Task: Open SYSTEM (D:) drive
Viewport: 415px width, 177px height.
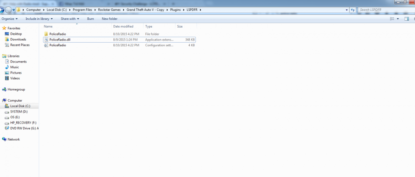Action: [19, 112]
